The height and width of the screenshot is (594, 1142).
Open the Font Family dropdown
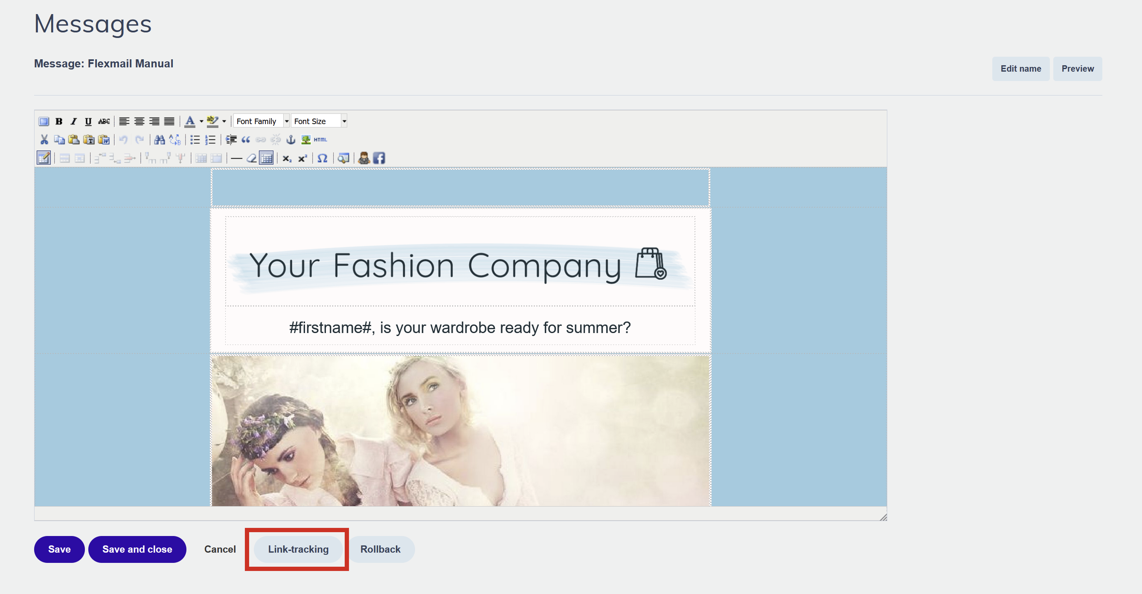coord(262,122)
